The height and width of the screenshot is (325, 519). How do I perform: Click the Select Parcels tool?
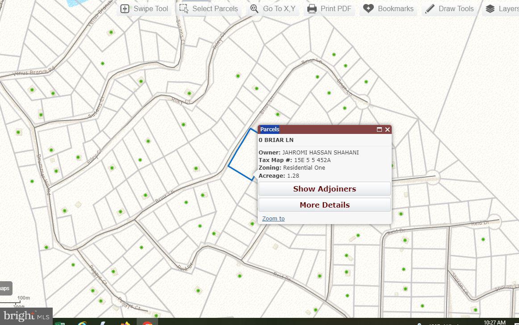point(209,9)
